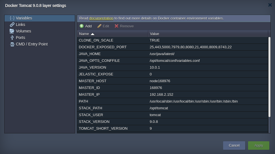Image resolution: width=275 pixels, height=154 pixels.
Task: Click the Add button label
Action: tap(88, 26)
